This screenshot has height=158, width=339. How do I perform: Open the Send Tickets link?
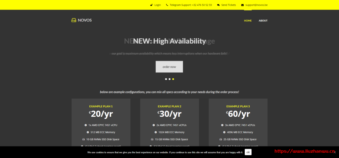(228, 5)
